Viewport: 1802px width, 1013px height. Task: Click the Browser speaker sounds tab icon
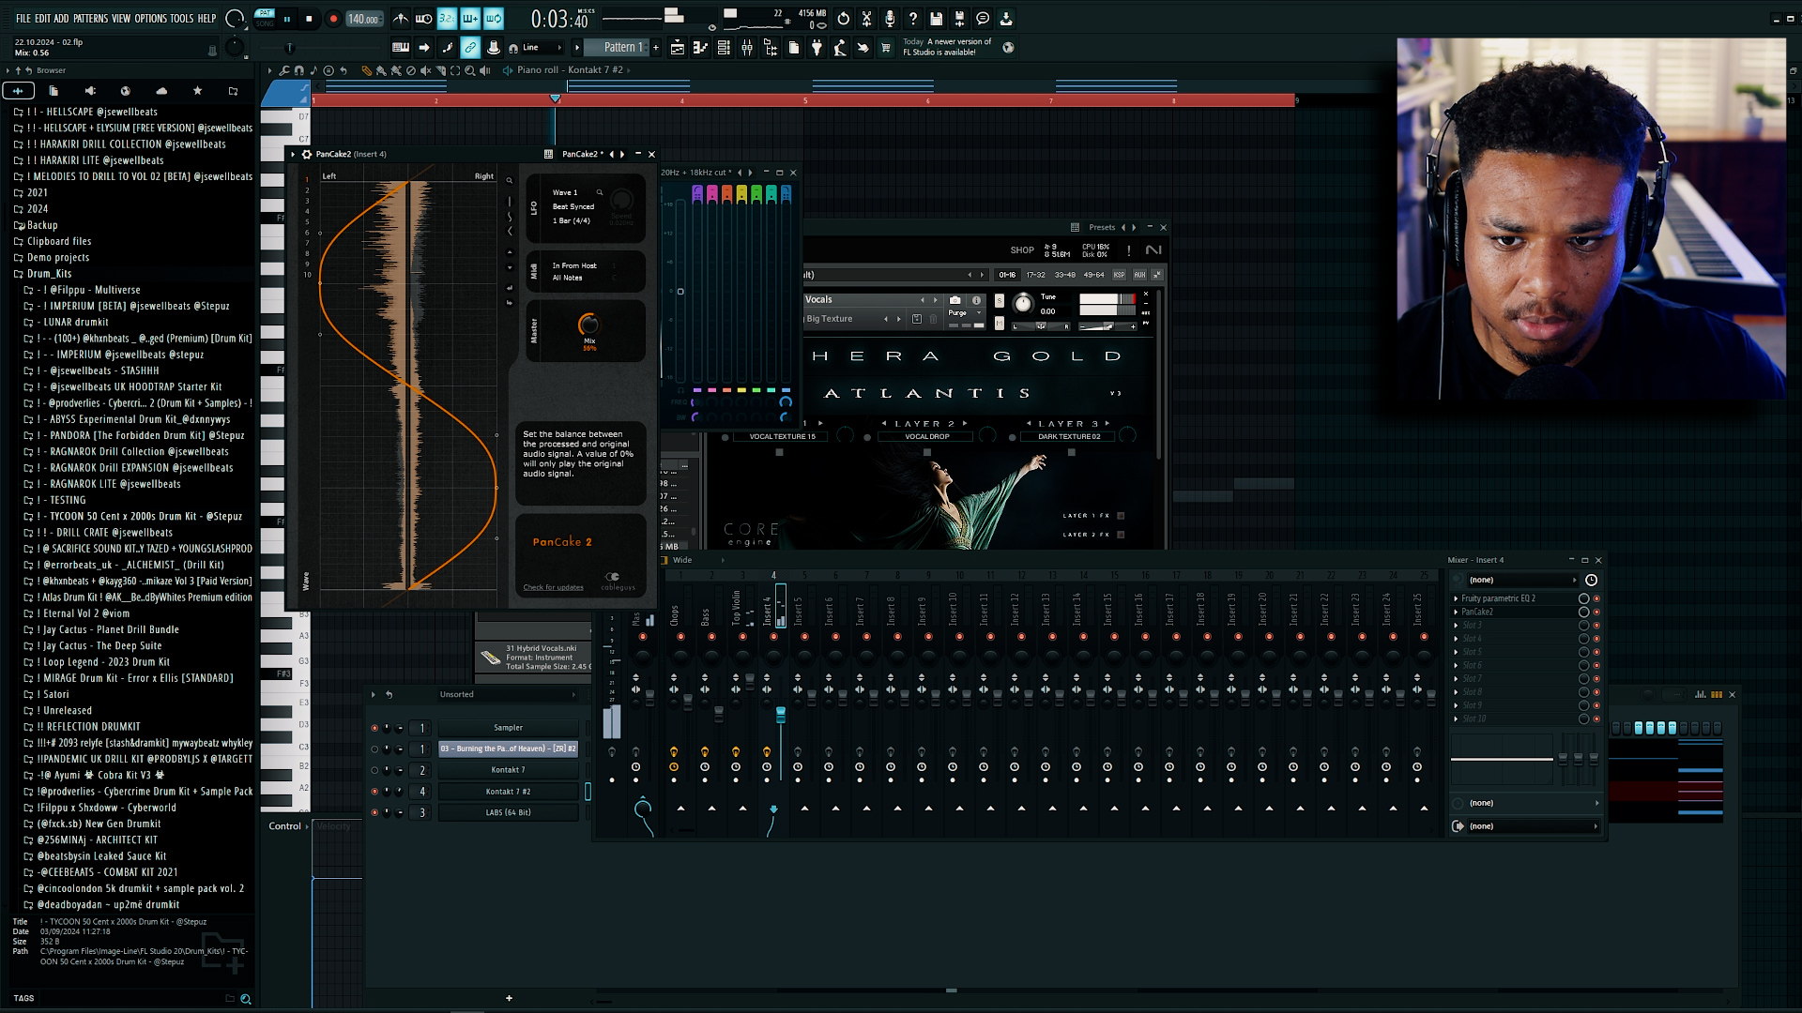click(x=90, y=91)
